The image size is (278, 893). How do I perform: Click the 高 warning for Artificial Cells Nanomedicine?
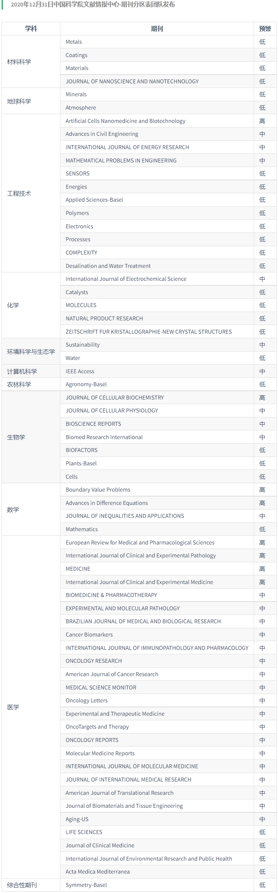click(262, 121)
